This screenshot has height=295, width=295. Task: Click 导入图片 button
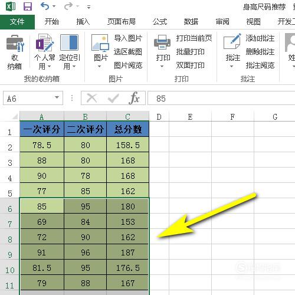(128, 38)
